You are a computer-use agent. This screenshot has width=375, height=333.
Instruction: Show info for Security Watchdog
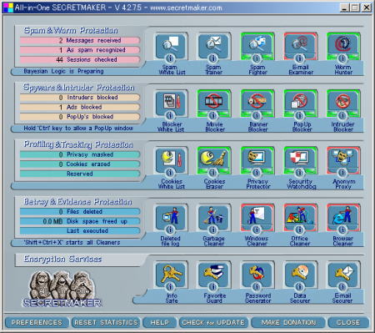click(299, 173)
